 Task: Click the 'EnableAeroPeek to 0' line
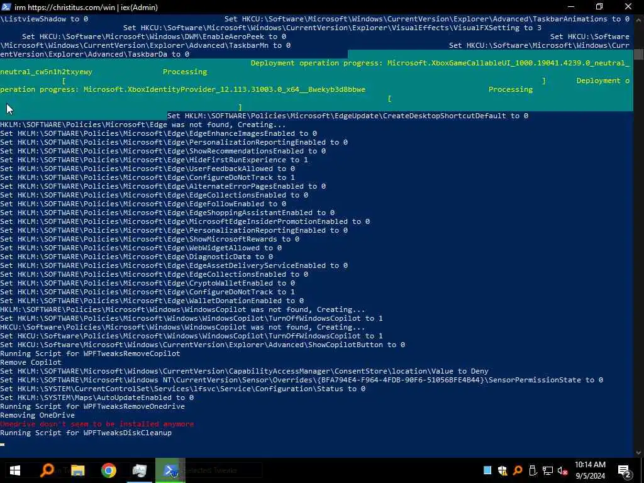pos(154,36)
